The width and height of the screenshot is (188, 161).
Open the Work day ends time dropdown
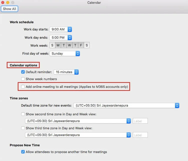[x=61, y=37]
